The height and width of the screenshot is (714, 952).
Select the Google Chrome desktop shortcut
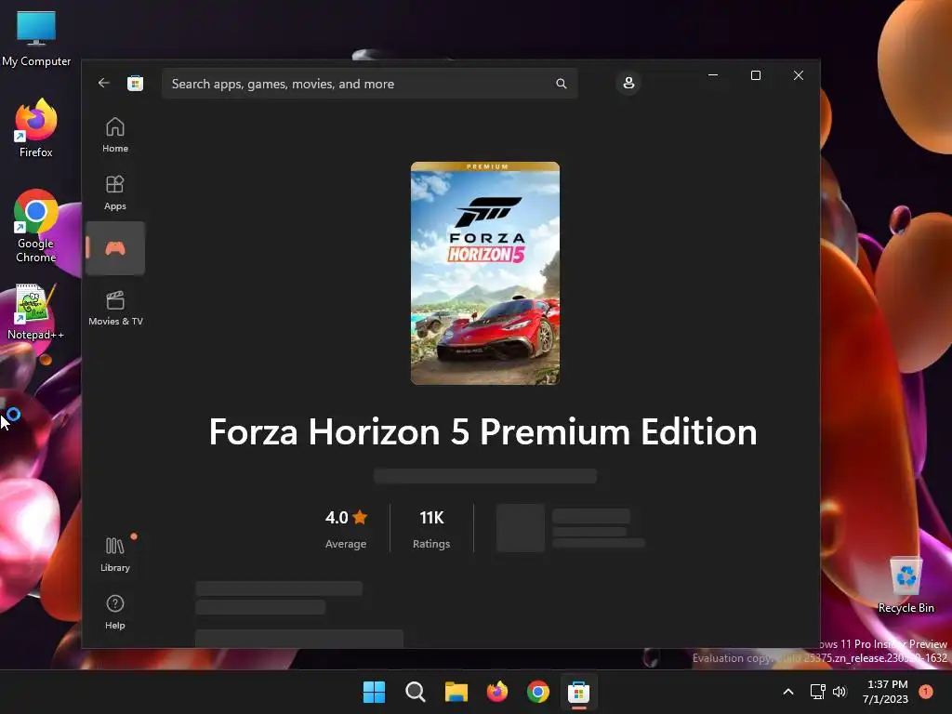pos(36,226)
